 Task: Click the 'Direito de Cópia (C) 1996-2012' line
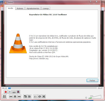pos(49,56)
